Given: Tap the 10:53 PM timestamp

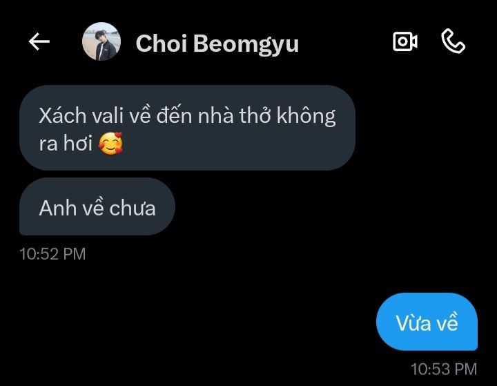Looking at the screenshot, I should (x=444, y=369).
